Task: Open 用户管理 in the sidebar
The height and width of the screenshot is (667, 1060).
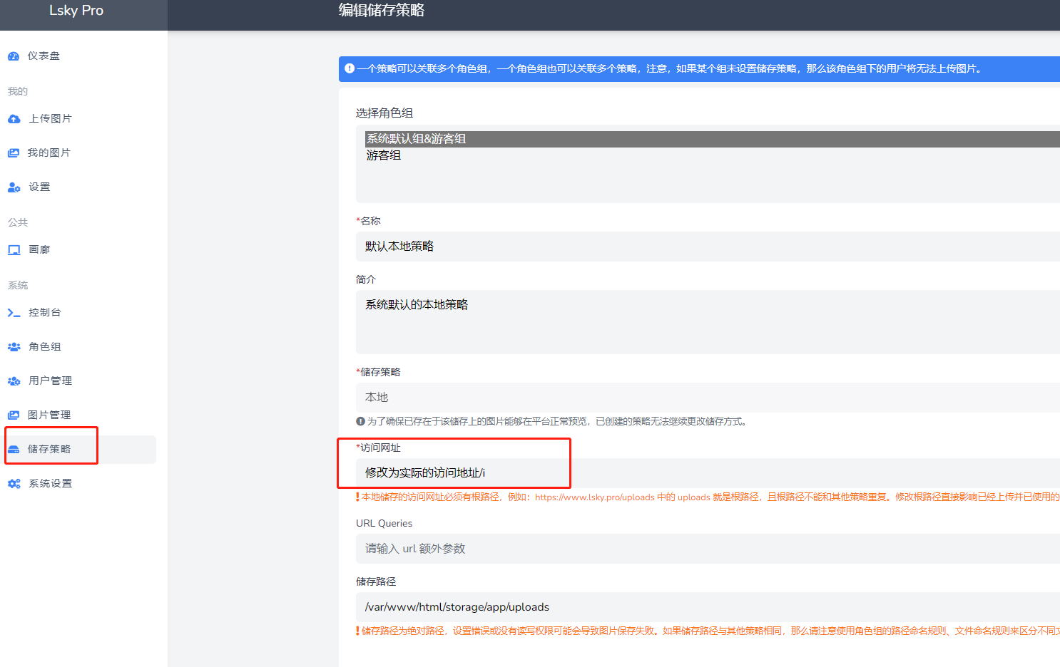Action: tap(50, 381)
